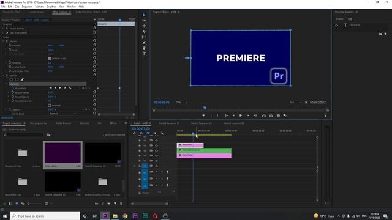Select the Selection tool in the toolbar

pos(145,15)
